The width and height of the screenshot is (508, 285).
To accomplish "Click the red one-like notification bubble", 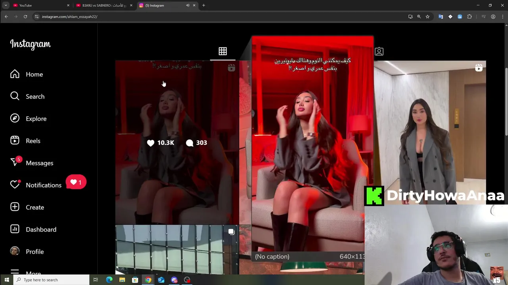I will (x=76, y=182).
